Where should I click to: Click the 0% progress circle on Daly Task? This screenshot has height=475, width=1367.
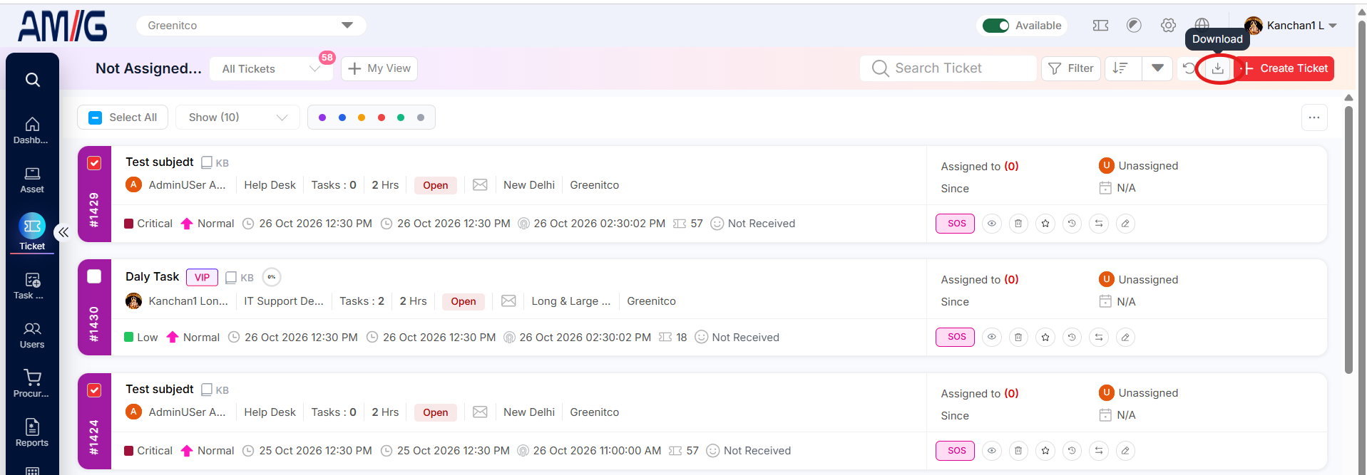click(x=272, y=277)
